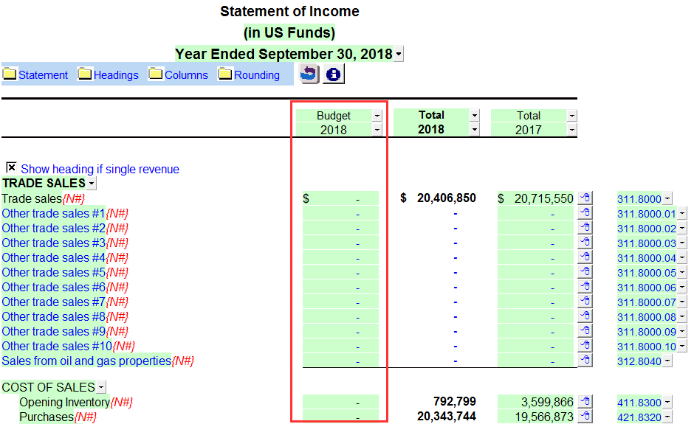This screenshot has width=694, height=424.
Task: Click mouse icon in Purchases row
Action: tap(585, 417)
